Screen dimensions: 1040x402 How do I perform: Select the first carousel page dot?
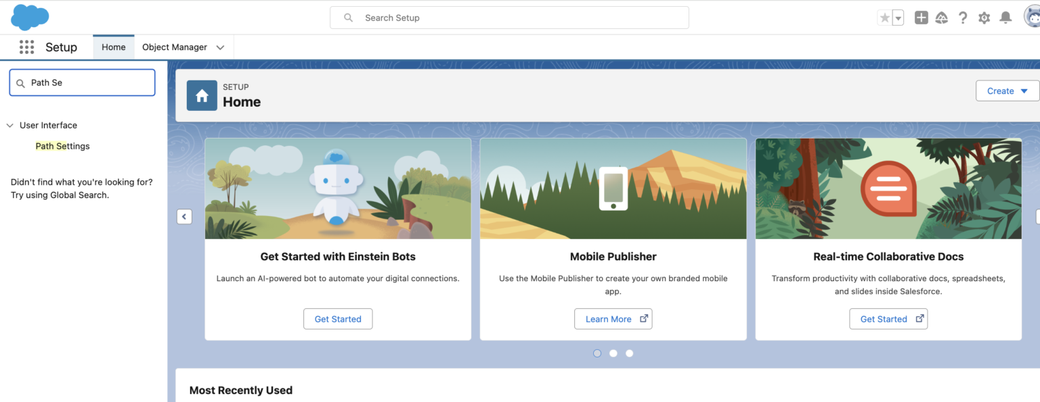[597, 353]
